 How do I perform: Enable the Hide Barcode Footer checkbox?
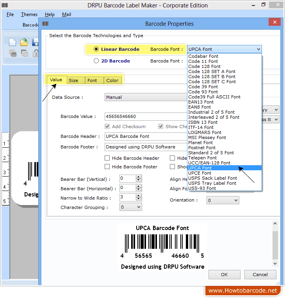[107, 167]
